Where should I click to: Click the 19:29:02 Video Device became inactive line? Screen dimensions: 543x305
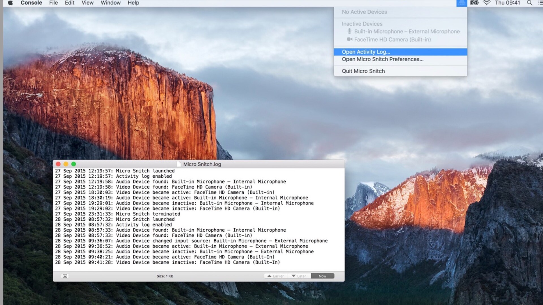click(168, 208)
